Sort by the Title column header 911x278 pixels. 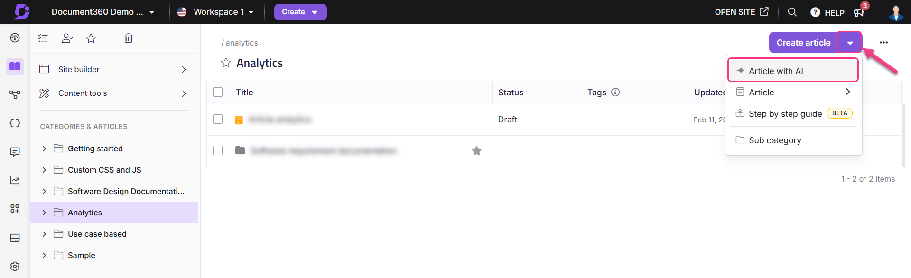coord(244,93)
